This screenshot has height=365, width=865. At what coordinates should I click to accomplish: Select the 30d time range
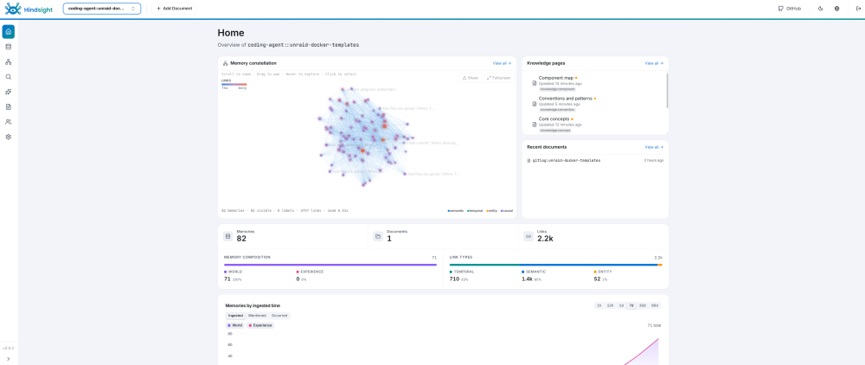point(642,305)
